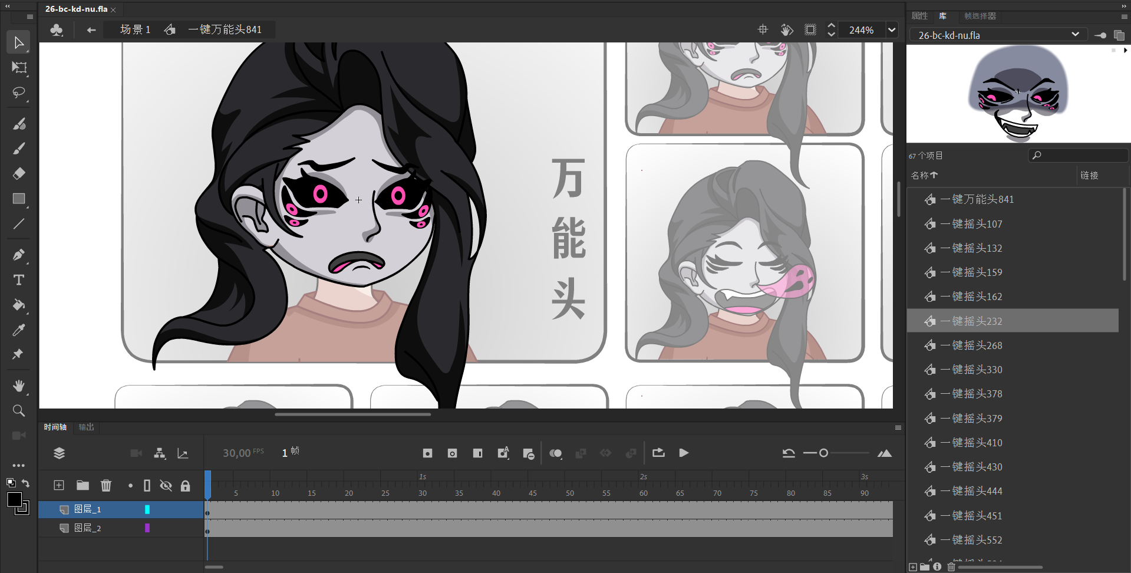This screenshot has height=573, width=1131.
Task: Choose the Paint Bucket tool
Action: (19, 305)
